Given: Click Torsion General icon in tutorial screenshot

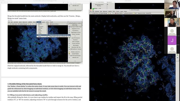Looking at the screenshot, I should tap(69, 43).
